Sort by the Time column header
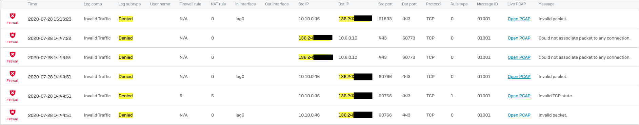The height and width of the screenshot is (125, 639). [x=33, y=4]
